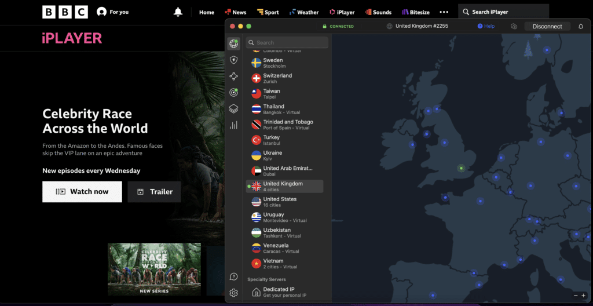Click help chat bubble icon in sidebar
The image size is (593, 306).
(x=233, y=277)
